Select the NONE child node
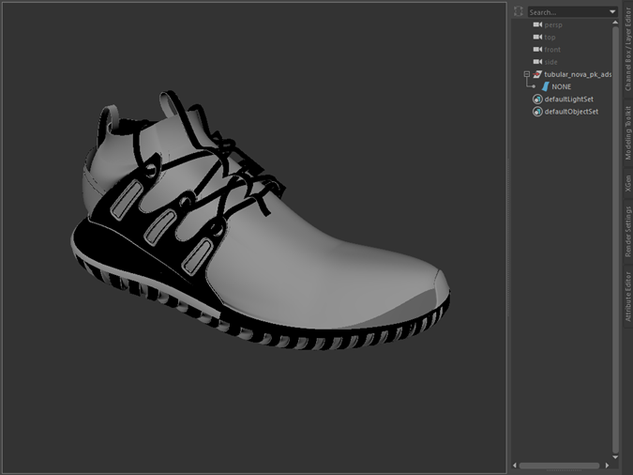 [x=561, y=86]
